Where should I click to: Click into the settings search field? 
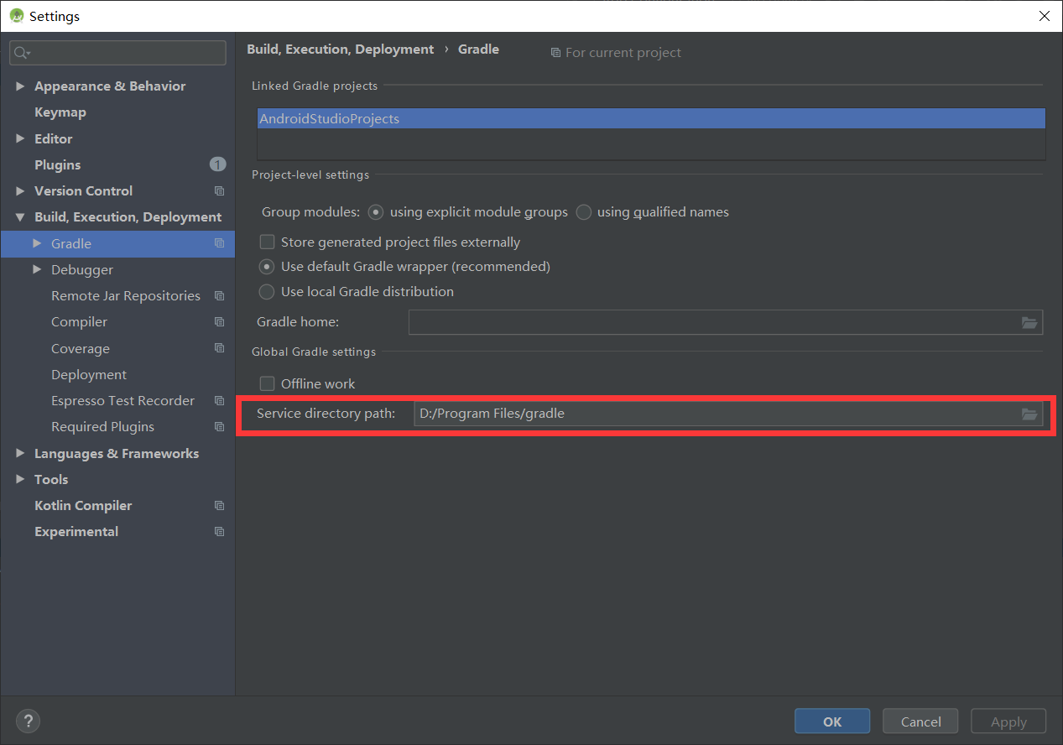pyautogui.click(x=117, y=53)
